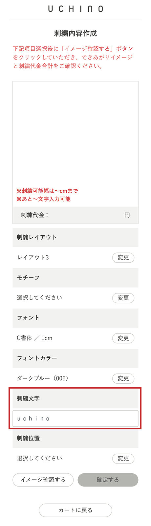151x526 pixels.
Task: Click the embroidery image preview area
Action: [75, 144]
